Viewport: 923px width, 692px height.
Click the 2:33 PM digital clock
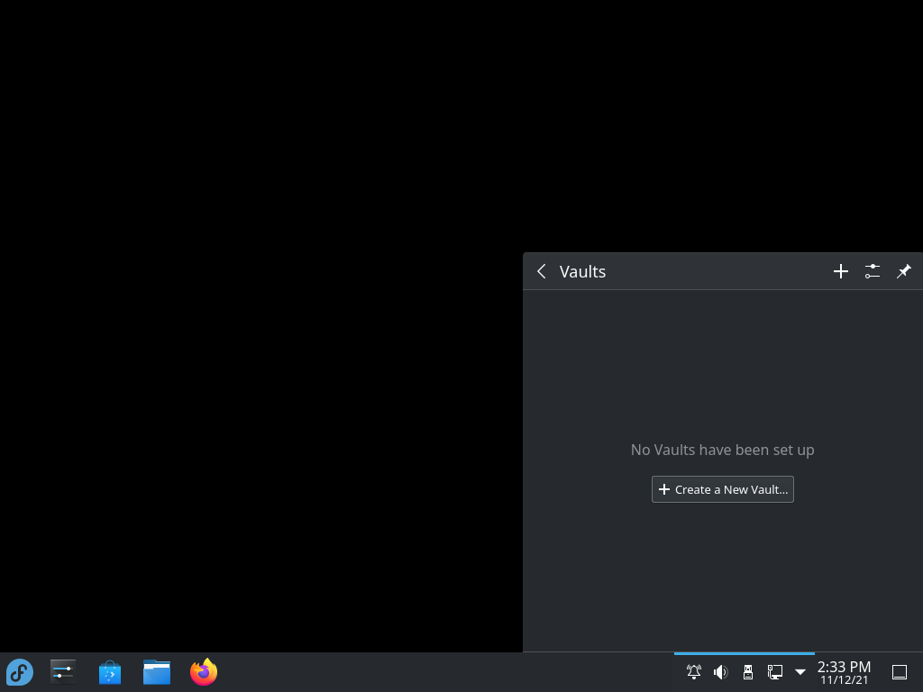point(844,672)
